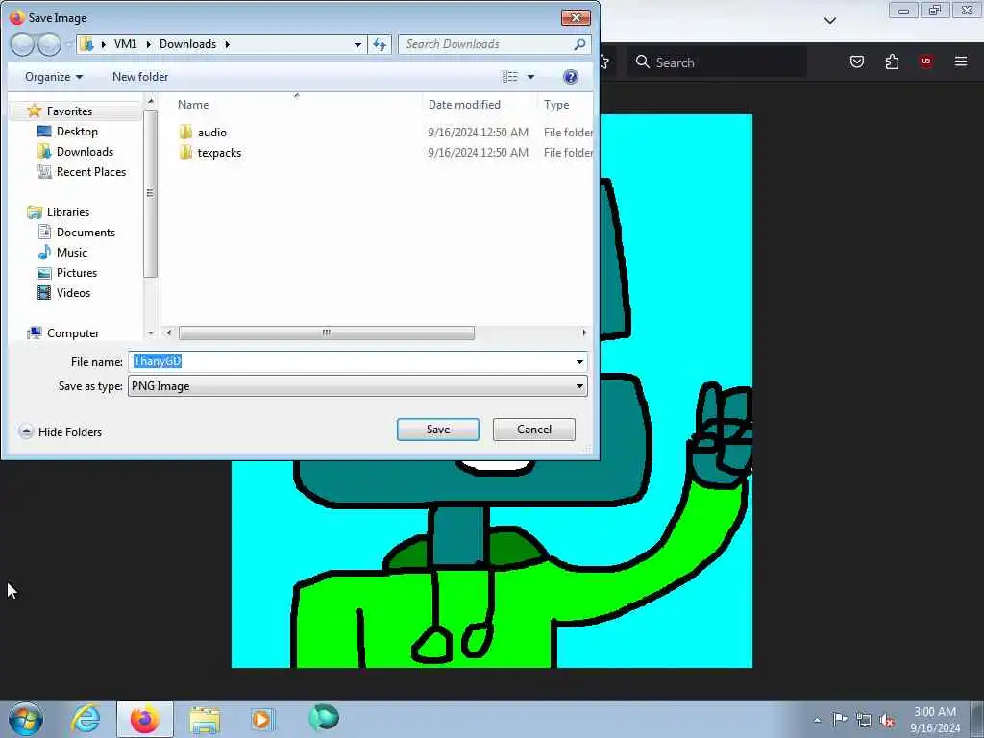Click the Downloads breadcrumb segment

(x=187, y=44)
